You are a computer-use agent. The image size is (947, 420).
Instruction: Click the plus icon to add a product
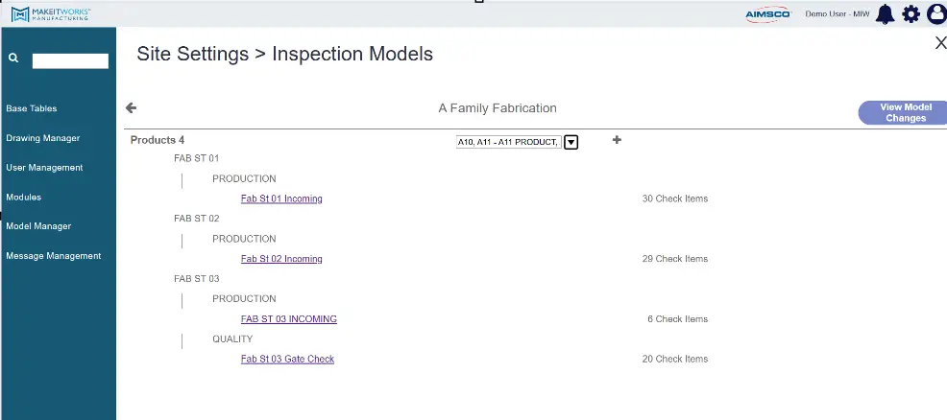click(x=617, y=140)
